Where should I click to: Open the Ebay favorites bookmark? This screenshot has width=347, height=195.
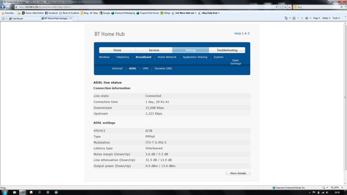pyautogui.click(x=94, y=13)
